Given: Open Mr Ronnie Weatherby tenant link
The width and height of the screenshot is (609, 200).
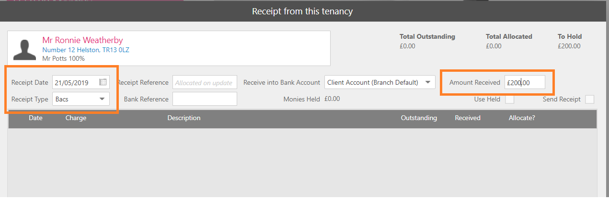Looking at the screenshot, I should coord(82,40).
